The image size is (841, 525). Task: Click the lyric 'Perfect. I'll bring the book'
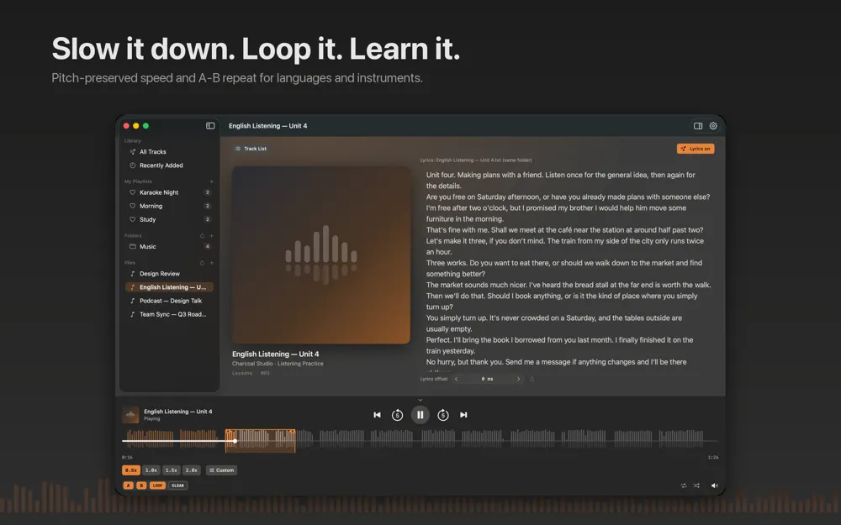pos(559,345)
